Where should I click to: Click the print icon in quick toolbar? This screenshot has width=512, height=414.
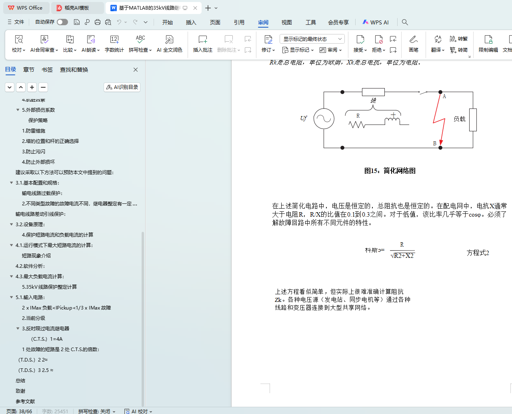coord(98,22)
